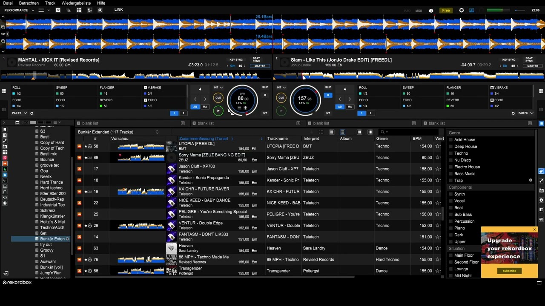Open the Hilfe menu
Viewport: 545px width, 306px height.
[101, 3]
